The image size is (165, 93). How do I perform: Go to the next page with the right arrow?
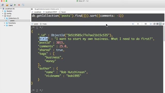151,24
